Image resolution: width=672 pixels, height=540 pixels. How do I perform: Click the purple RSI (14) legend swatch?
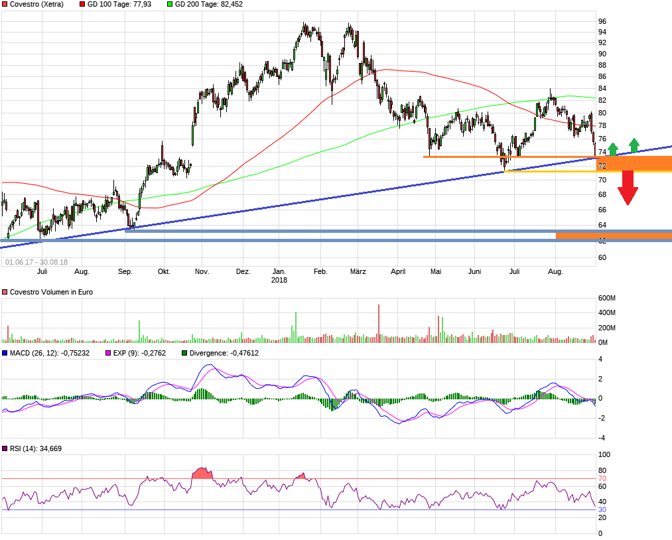(x=5, y=448)
